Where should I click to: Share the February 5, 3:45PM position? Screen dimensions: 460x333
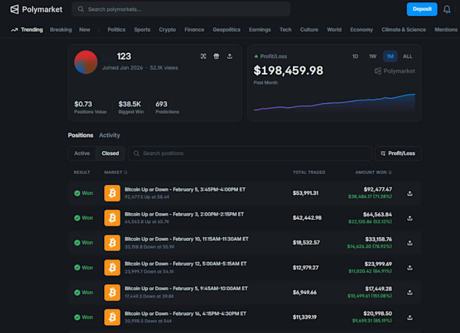click(410, 193)
